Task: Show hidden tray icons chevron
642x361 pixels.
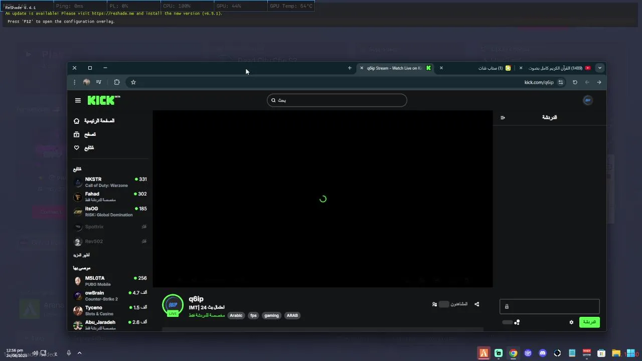Action: (x=80, y=353)
